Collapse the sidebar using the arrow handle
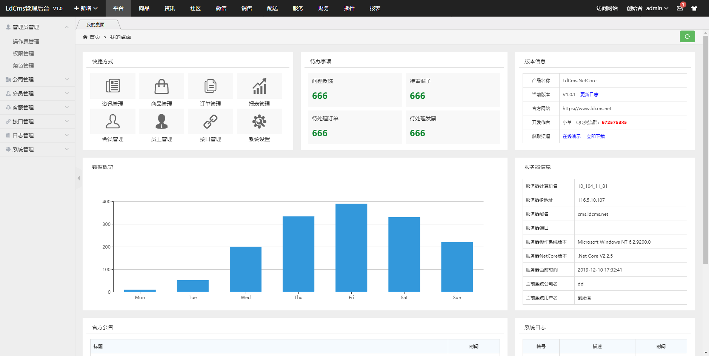Image resolution: width=709 pixels, height=356 pixels. pos(78,178)
